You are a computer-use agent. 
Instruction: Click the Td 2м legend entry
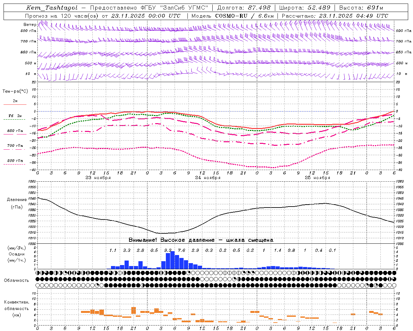click(15, 116)
